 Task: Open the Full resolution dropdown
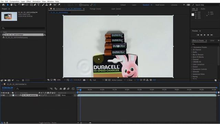coord(98,80)
